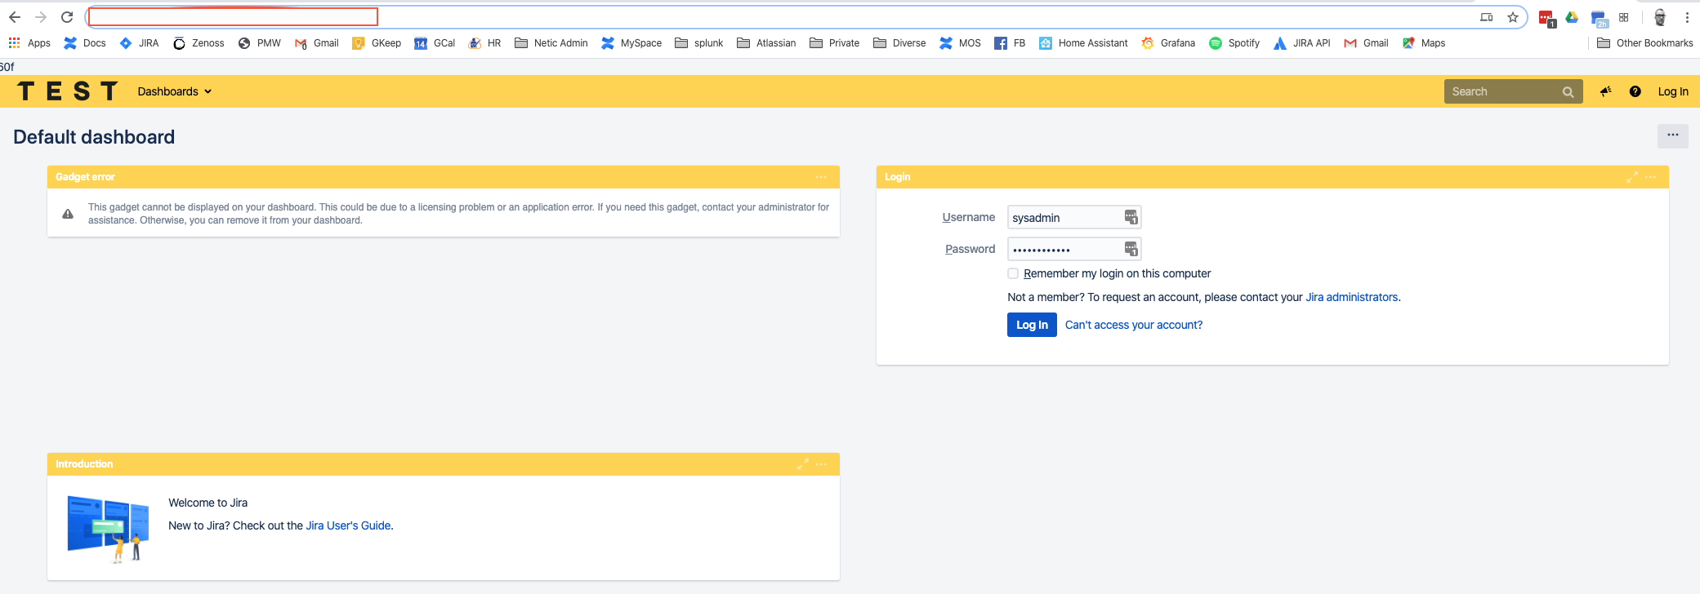Screen dimensions: 1700x594
Task: Open the Apps grid shortcut
Action: click(29, 43)
